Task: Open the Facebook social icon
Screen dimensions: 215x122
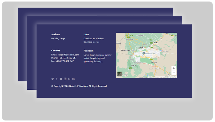Action: (x=57, y=79)
